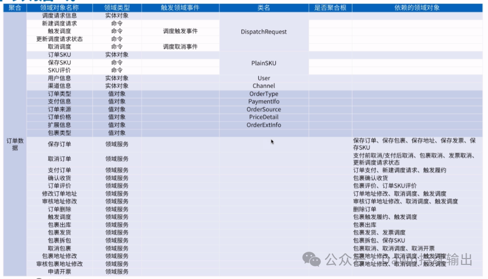The width and height of the screenshot is (488, 279).
Task: Click the PlainSKU class name
Action: pos(264,63)
